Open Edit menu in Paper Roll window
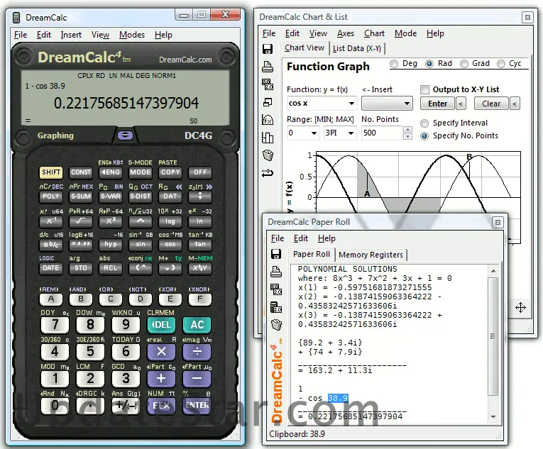This screenshot has width=543, height=449. [x=300, y=238]
